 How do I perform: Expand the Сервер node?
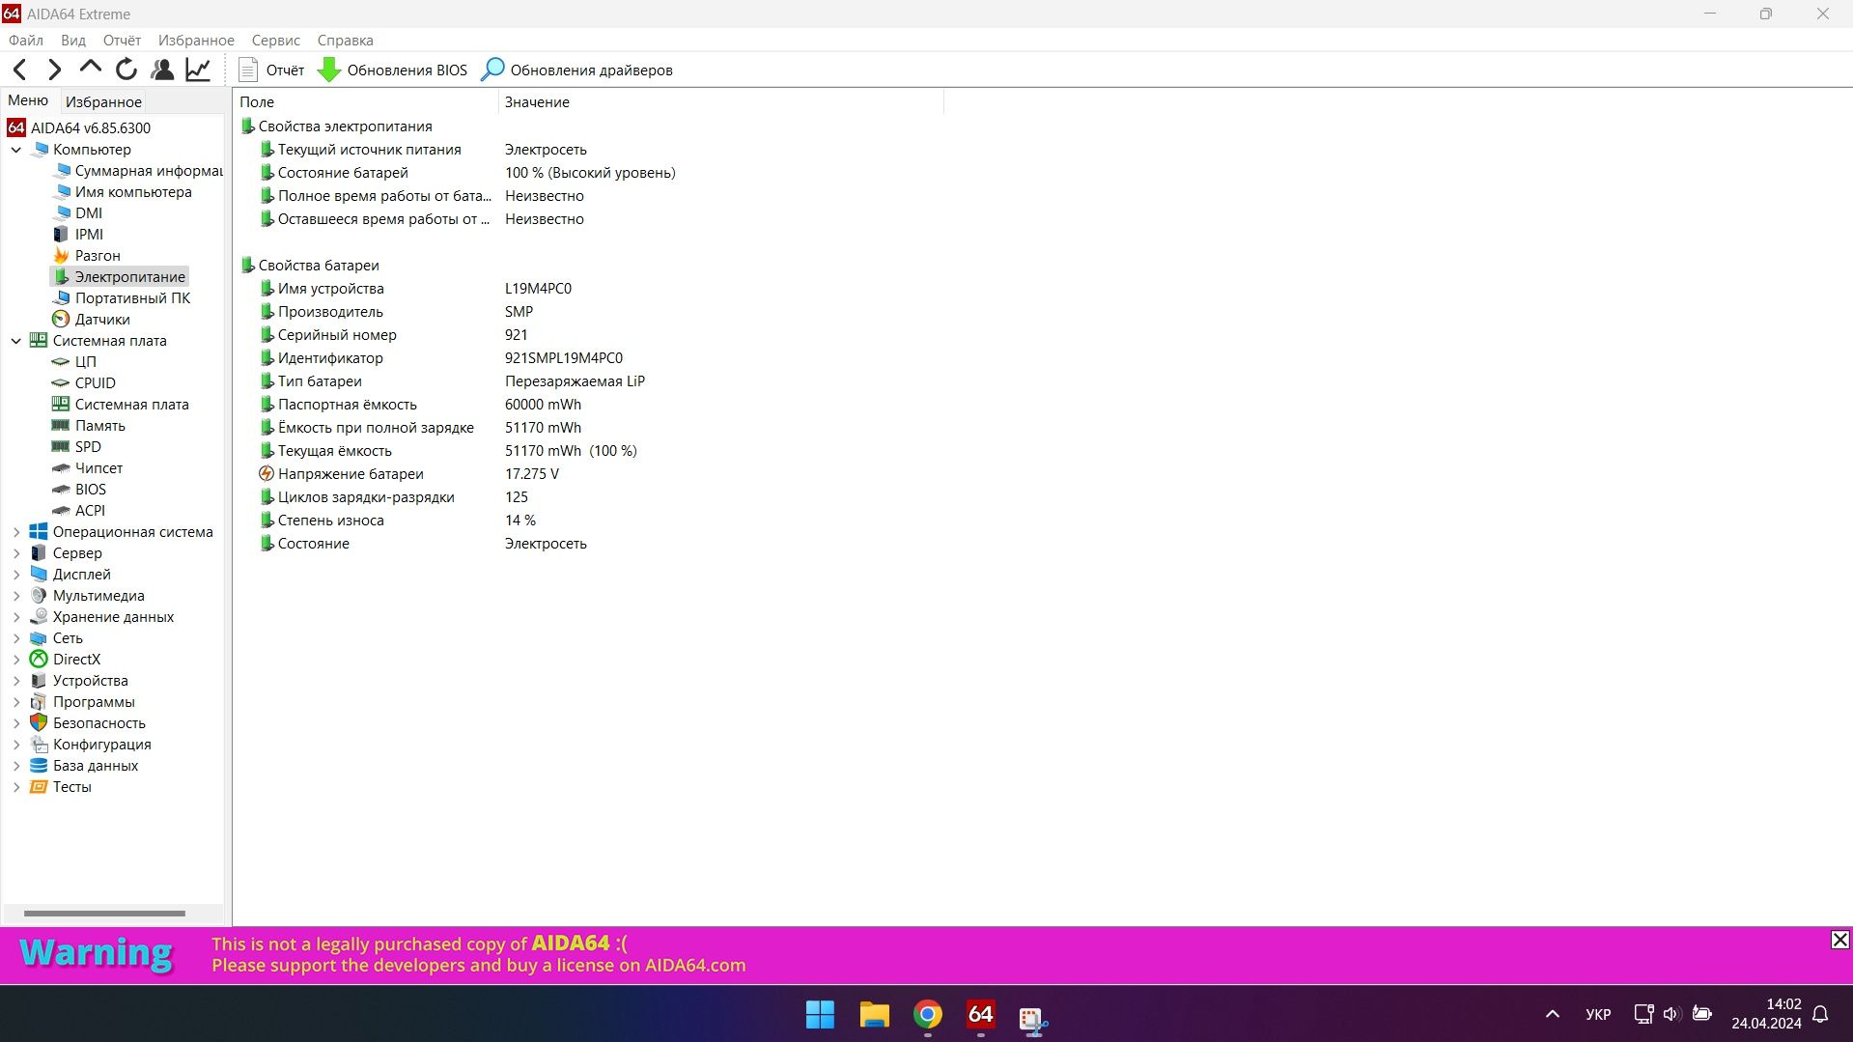click(x=16, y=553)
